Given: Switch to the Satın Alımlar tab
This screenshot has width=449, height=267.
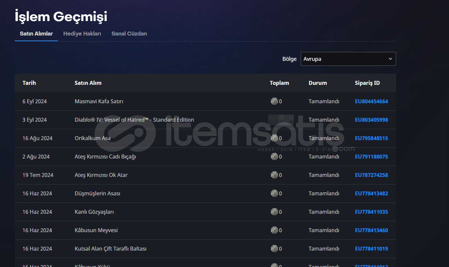Looking at the screenshot, I should pos(36,34).
